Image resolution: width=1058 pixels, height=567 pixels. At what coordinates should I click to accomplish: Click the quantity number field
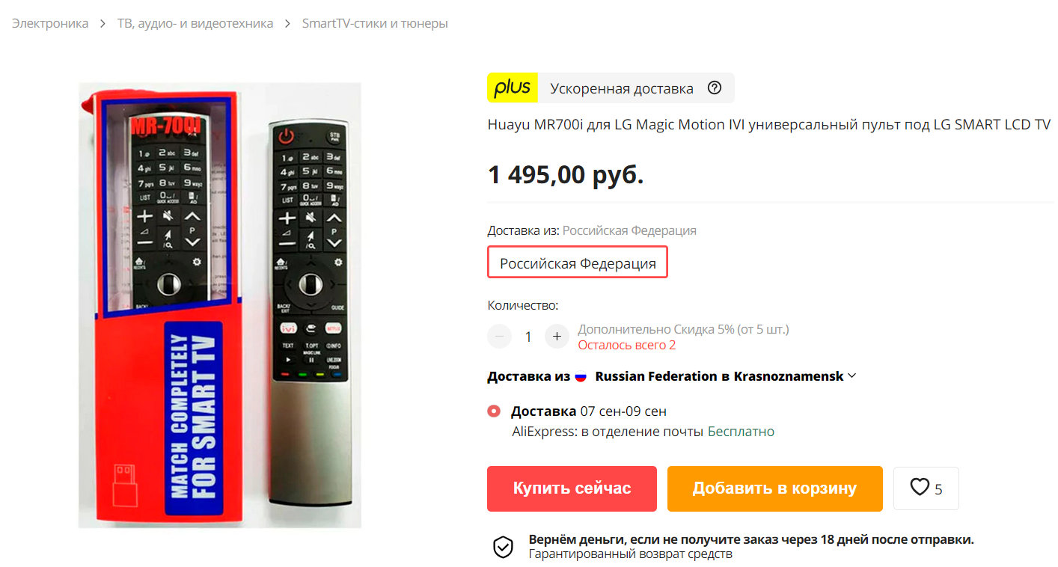click(528, 337)
